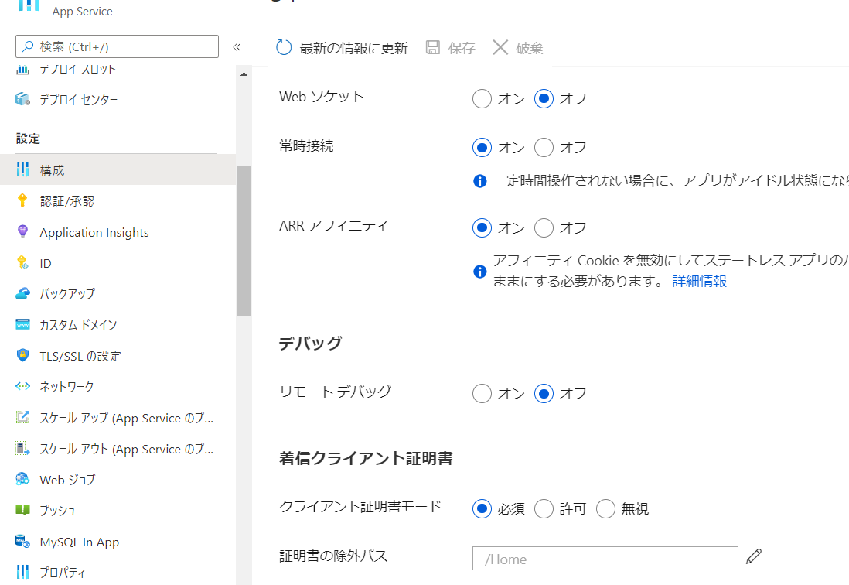Click the magnifier icon in the search box
Screen dimensions: 849x585
point(27,46)
